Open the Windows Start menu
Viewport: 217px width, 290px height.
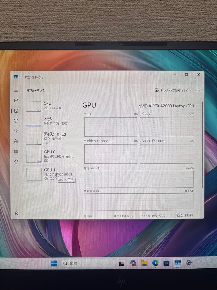coord(54,263)
